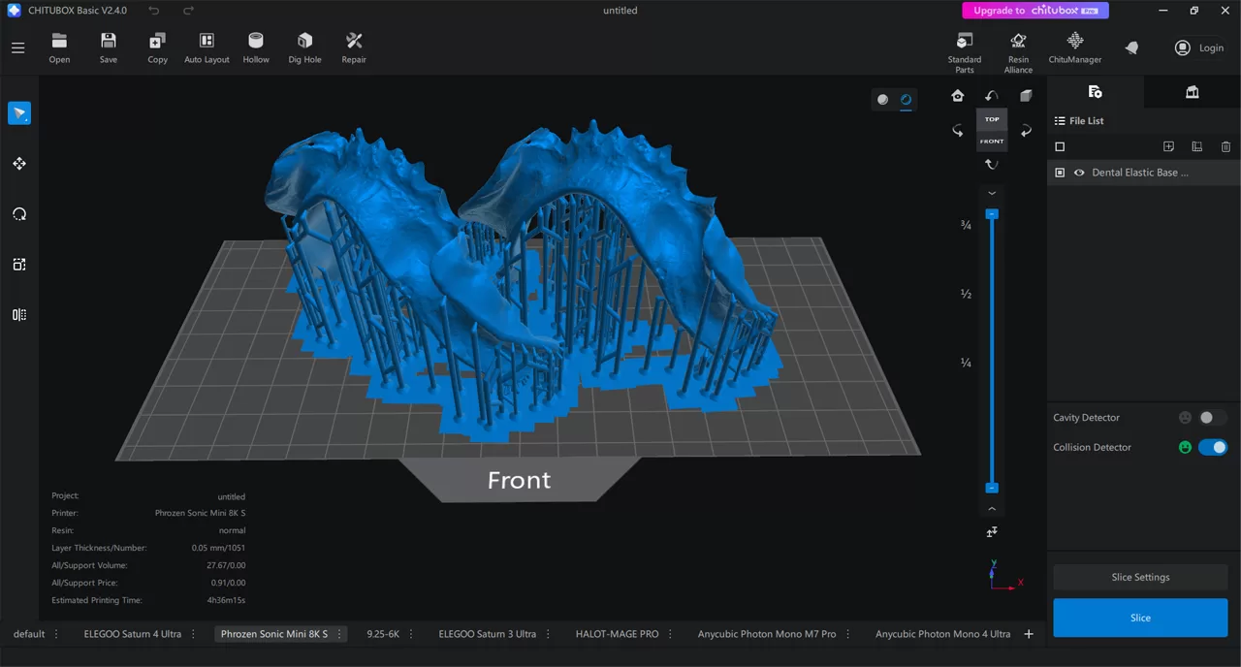Click the Hollow tool icon
The image size is (1241, 667).
pyautogui.click(x=256, y=48)
